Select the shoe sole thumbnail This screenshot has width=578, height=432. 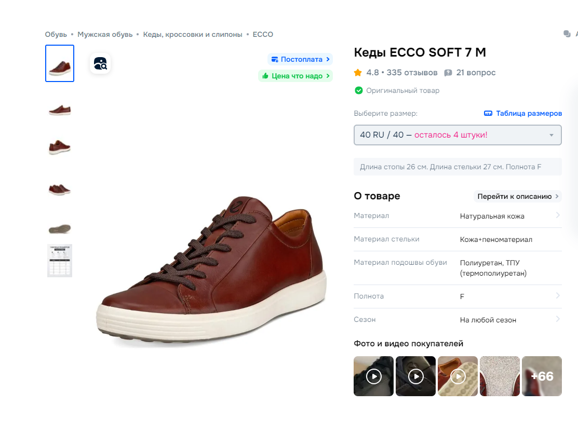[x=59, y=228]
